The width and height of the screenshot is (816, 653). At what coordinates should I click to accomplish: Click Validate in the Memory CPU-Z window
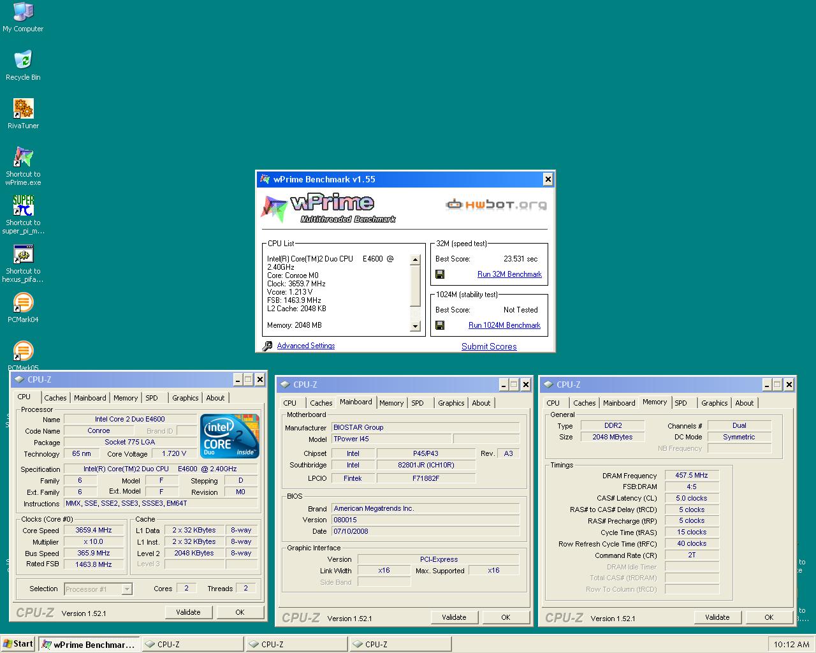[x=717, y=617]
